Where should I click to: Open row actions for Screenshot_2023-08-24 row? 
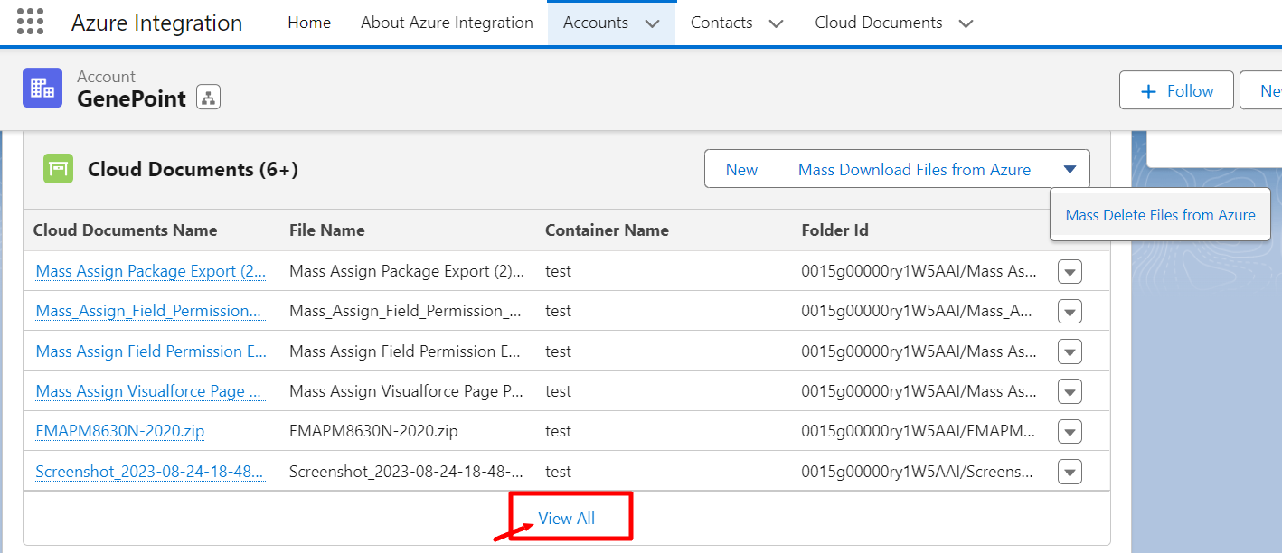(1070, 472)
